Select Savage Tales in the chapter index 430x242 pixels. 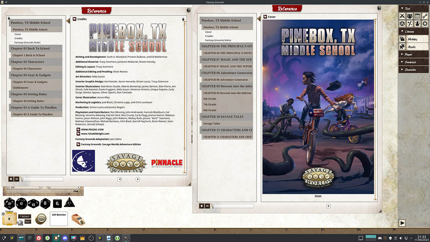[x=212, y=123]
